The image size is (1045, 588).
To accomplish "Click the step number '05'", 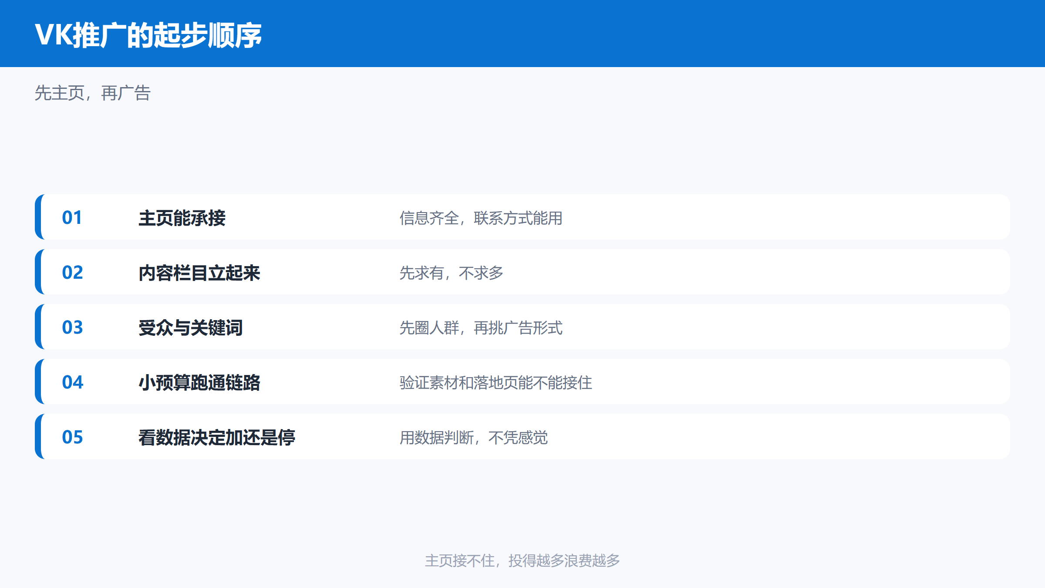I will click(x=72, y=437).
